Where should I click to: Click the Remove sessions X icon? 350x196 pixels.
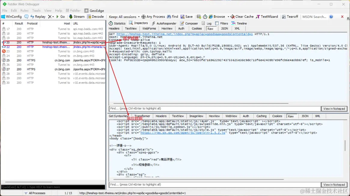(50, 17)
